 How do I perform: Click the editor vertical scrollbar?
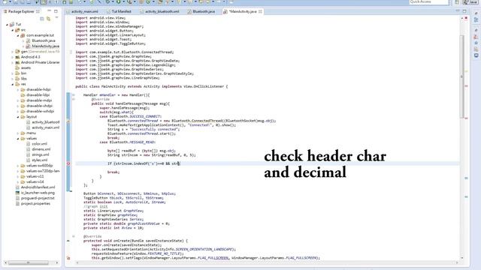pyautogui.click(x=461, y=76)
